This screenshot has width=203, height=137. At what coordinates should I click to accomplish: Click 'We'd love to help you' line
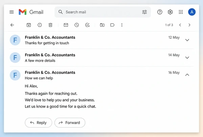60,100
